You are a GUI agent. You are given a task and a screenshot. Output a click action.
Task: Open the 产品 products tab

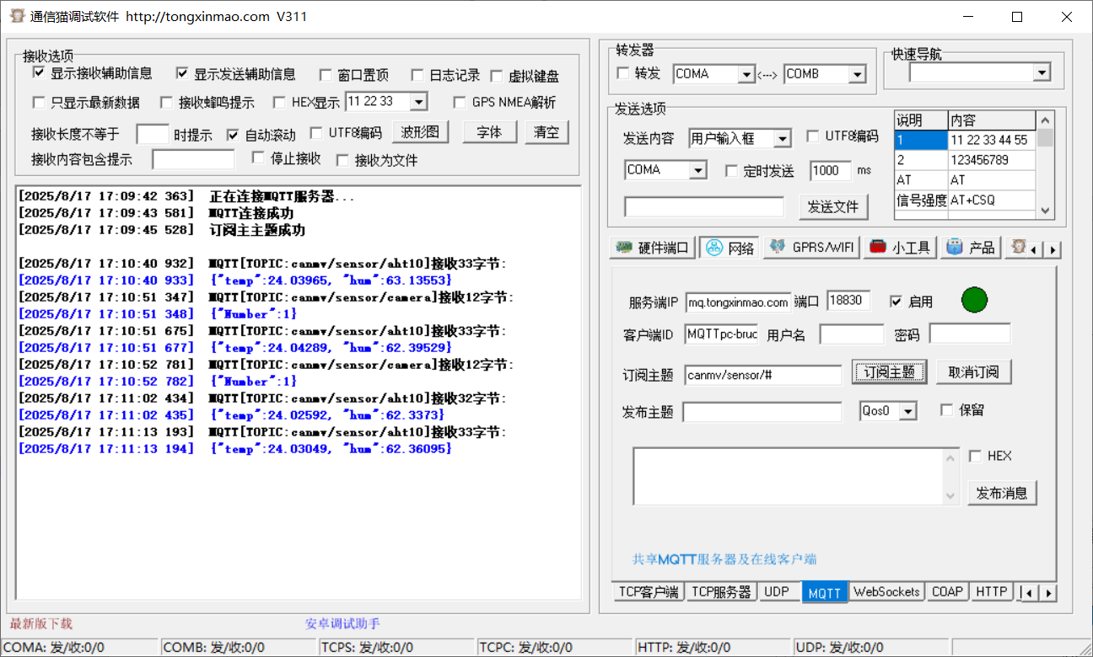[971, 248]
